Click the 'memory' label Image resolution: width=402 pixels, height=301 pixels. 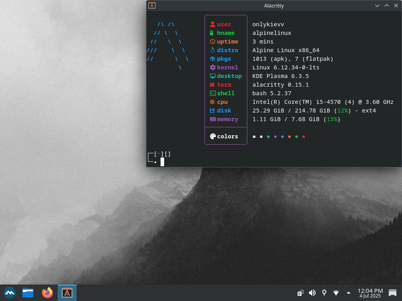click(227, 119)
